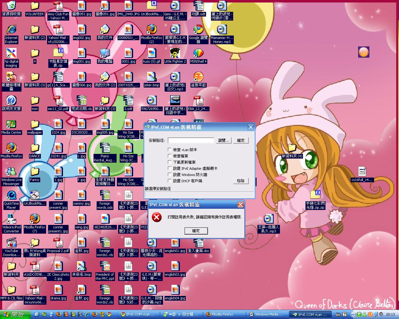The width and height of the screenshot is (399, 319).
Task: Click the 安裝路徑 path input field
Action: (191, 140)
